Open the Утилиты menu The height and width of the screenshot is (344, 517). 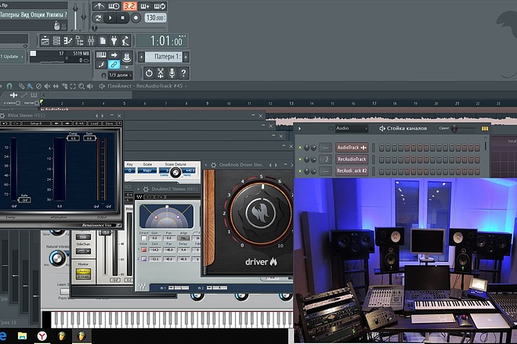click(x=54, y=15)
